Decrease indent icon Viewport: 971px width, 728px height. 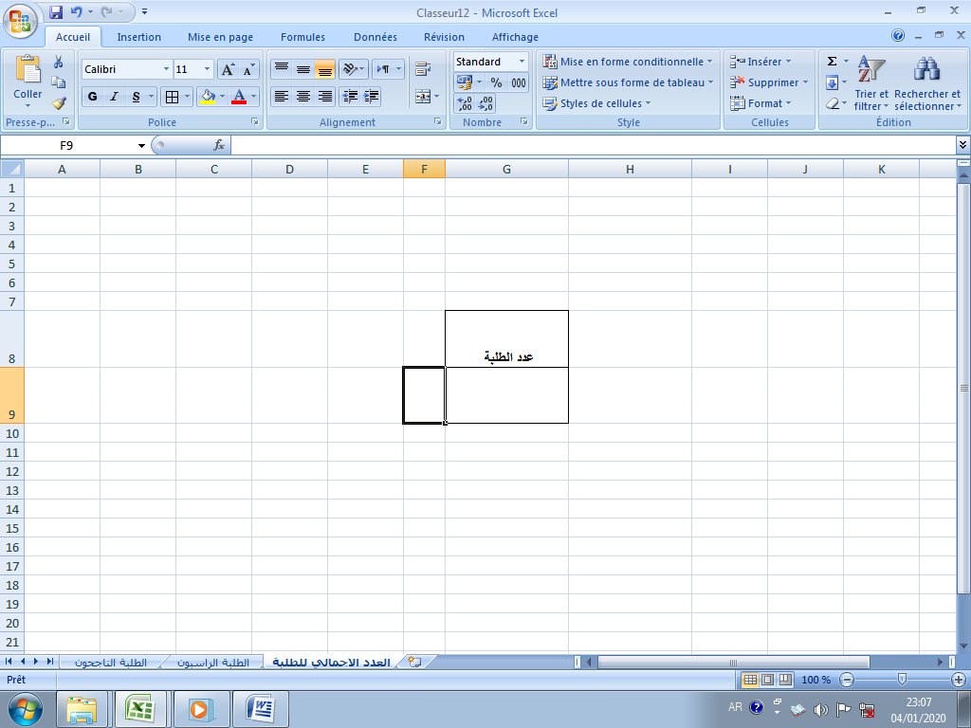tap(350, 97)
